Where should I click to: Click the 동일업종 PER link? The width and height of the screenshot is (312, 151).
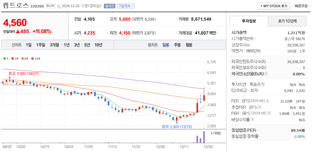(244, 130)
